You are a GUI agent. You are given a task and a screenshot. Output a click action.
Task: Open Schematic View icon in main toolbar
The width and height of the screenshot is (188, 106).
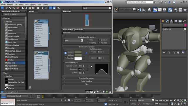tap(164, 10)
